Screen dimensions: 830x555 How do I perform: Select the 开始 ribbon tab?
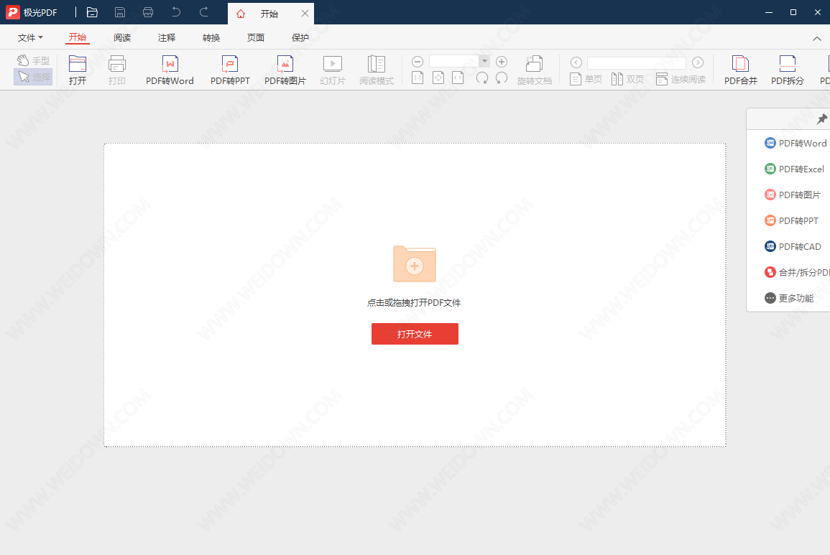click(78, 37)
